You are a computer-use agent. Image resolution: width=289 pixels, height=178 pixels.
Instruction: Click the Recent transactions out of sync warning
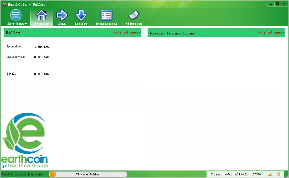point(271,33)
